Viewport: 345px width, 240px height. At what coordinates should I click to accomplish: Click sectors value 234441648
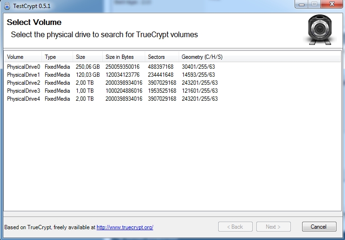pos(161,75)
